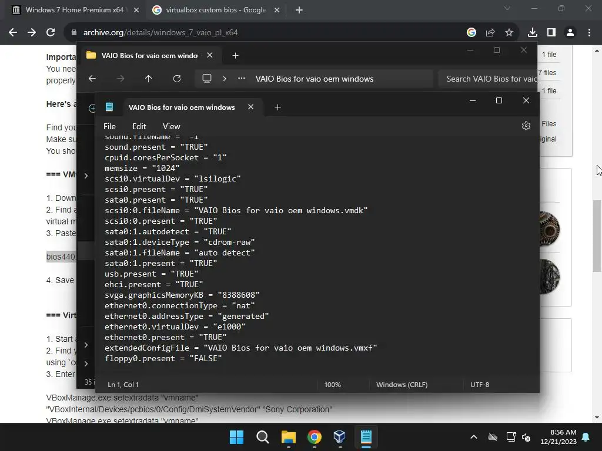Click the VAIO Bios folder name in address bar
The height and width of the screenshot is (451, 602).
click(x=315, y=79)
